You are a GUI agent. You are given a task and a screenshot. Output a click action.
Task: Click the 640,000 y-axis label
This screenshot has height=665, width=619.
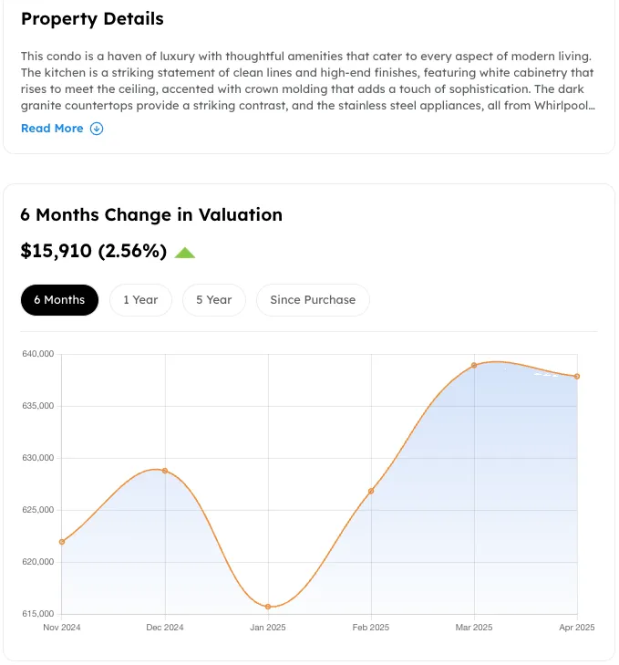pyautogui.click(x=37, y=354)
